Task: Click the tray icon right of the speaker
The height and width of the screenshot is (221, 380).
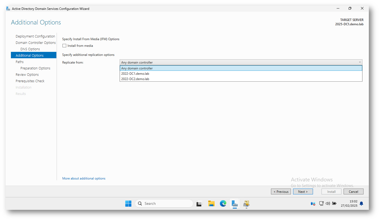Action: point(334,204)
